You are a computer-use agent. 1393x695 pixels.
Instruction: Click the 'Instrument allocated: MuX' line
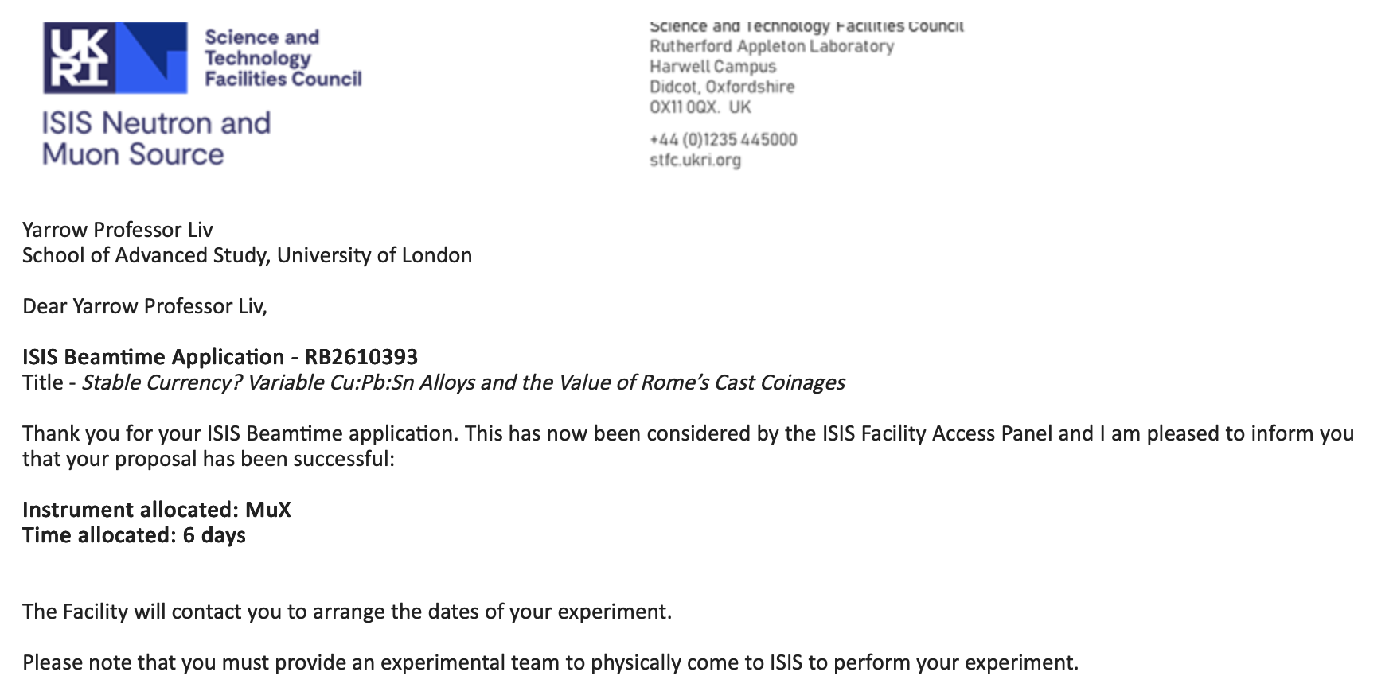(157, 510)
